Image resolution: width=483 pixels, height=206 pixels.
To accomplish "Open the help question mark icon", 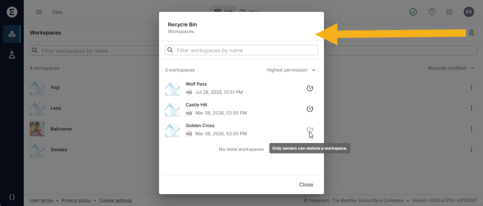I will tap(432, 12).
